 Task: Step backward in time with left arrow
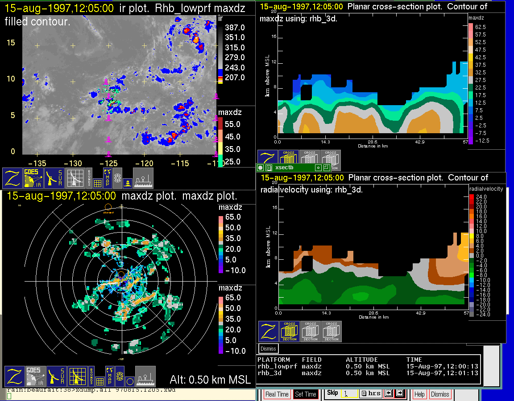(x=389, y=394)
